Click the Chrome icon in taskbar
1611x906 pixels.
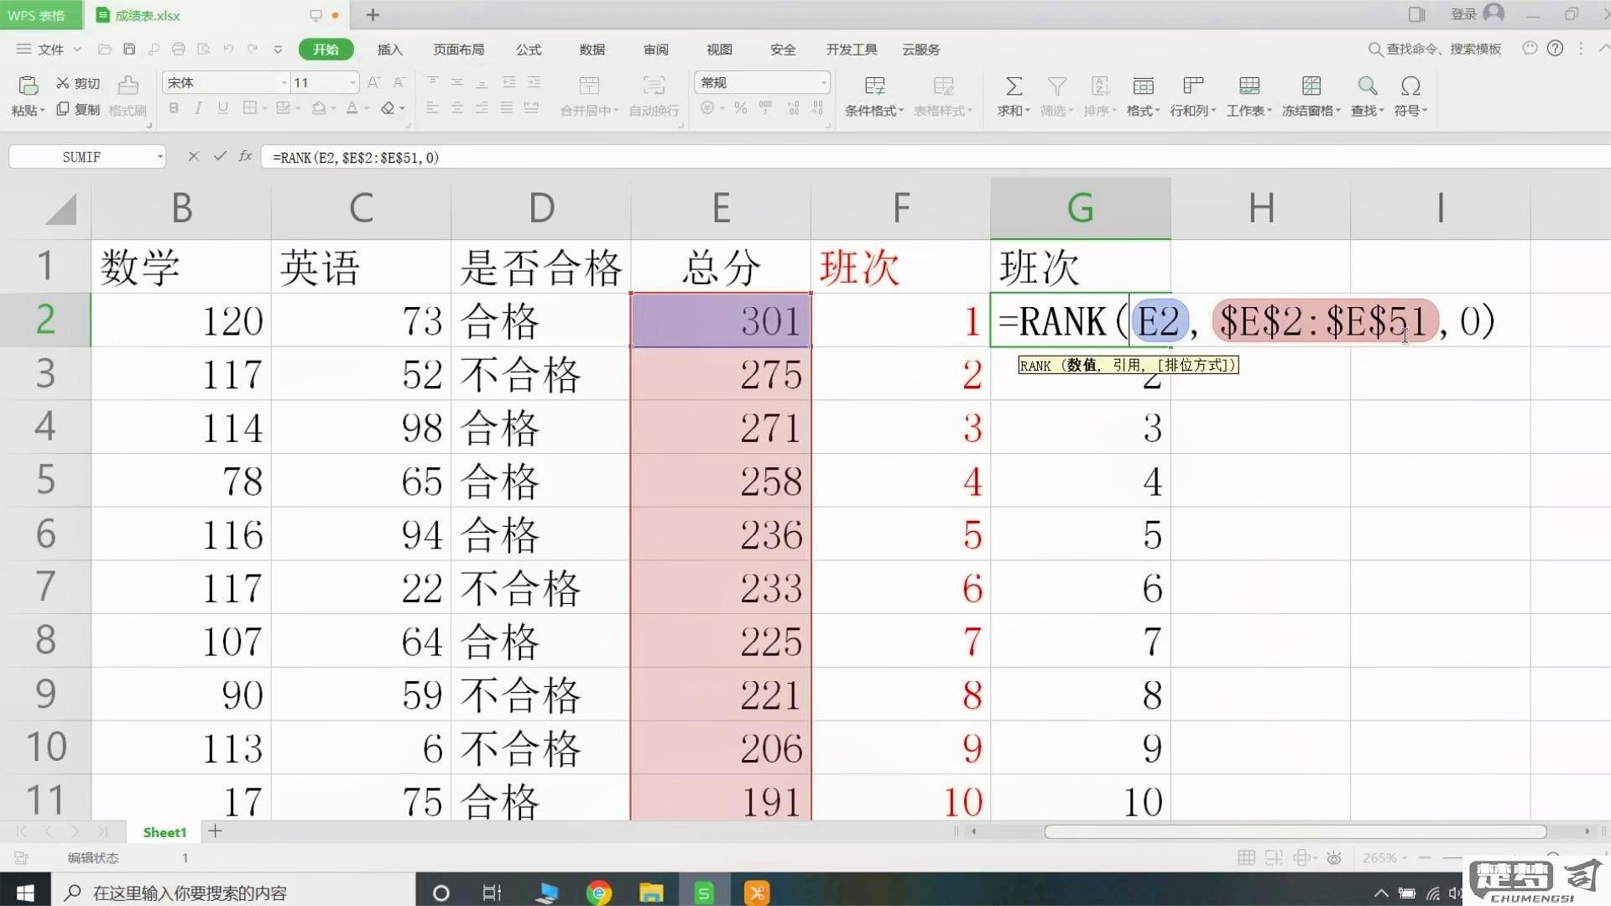pos(598,893)
